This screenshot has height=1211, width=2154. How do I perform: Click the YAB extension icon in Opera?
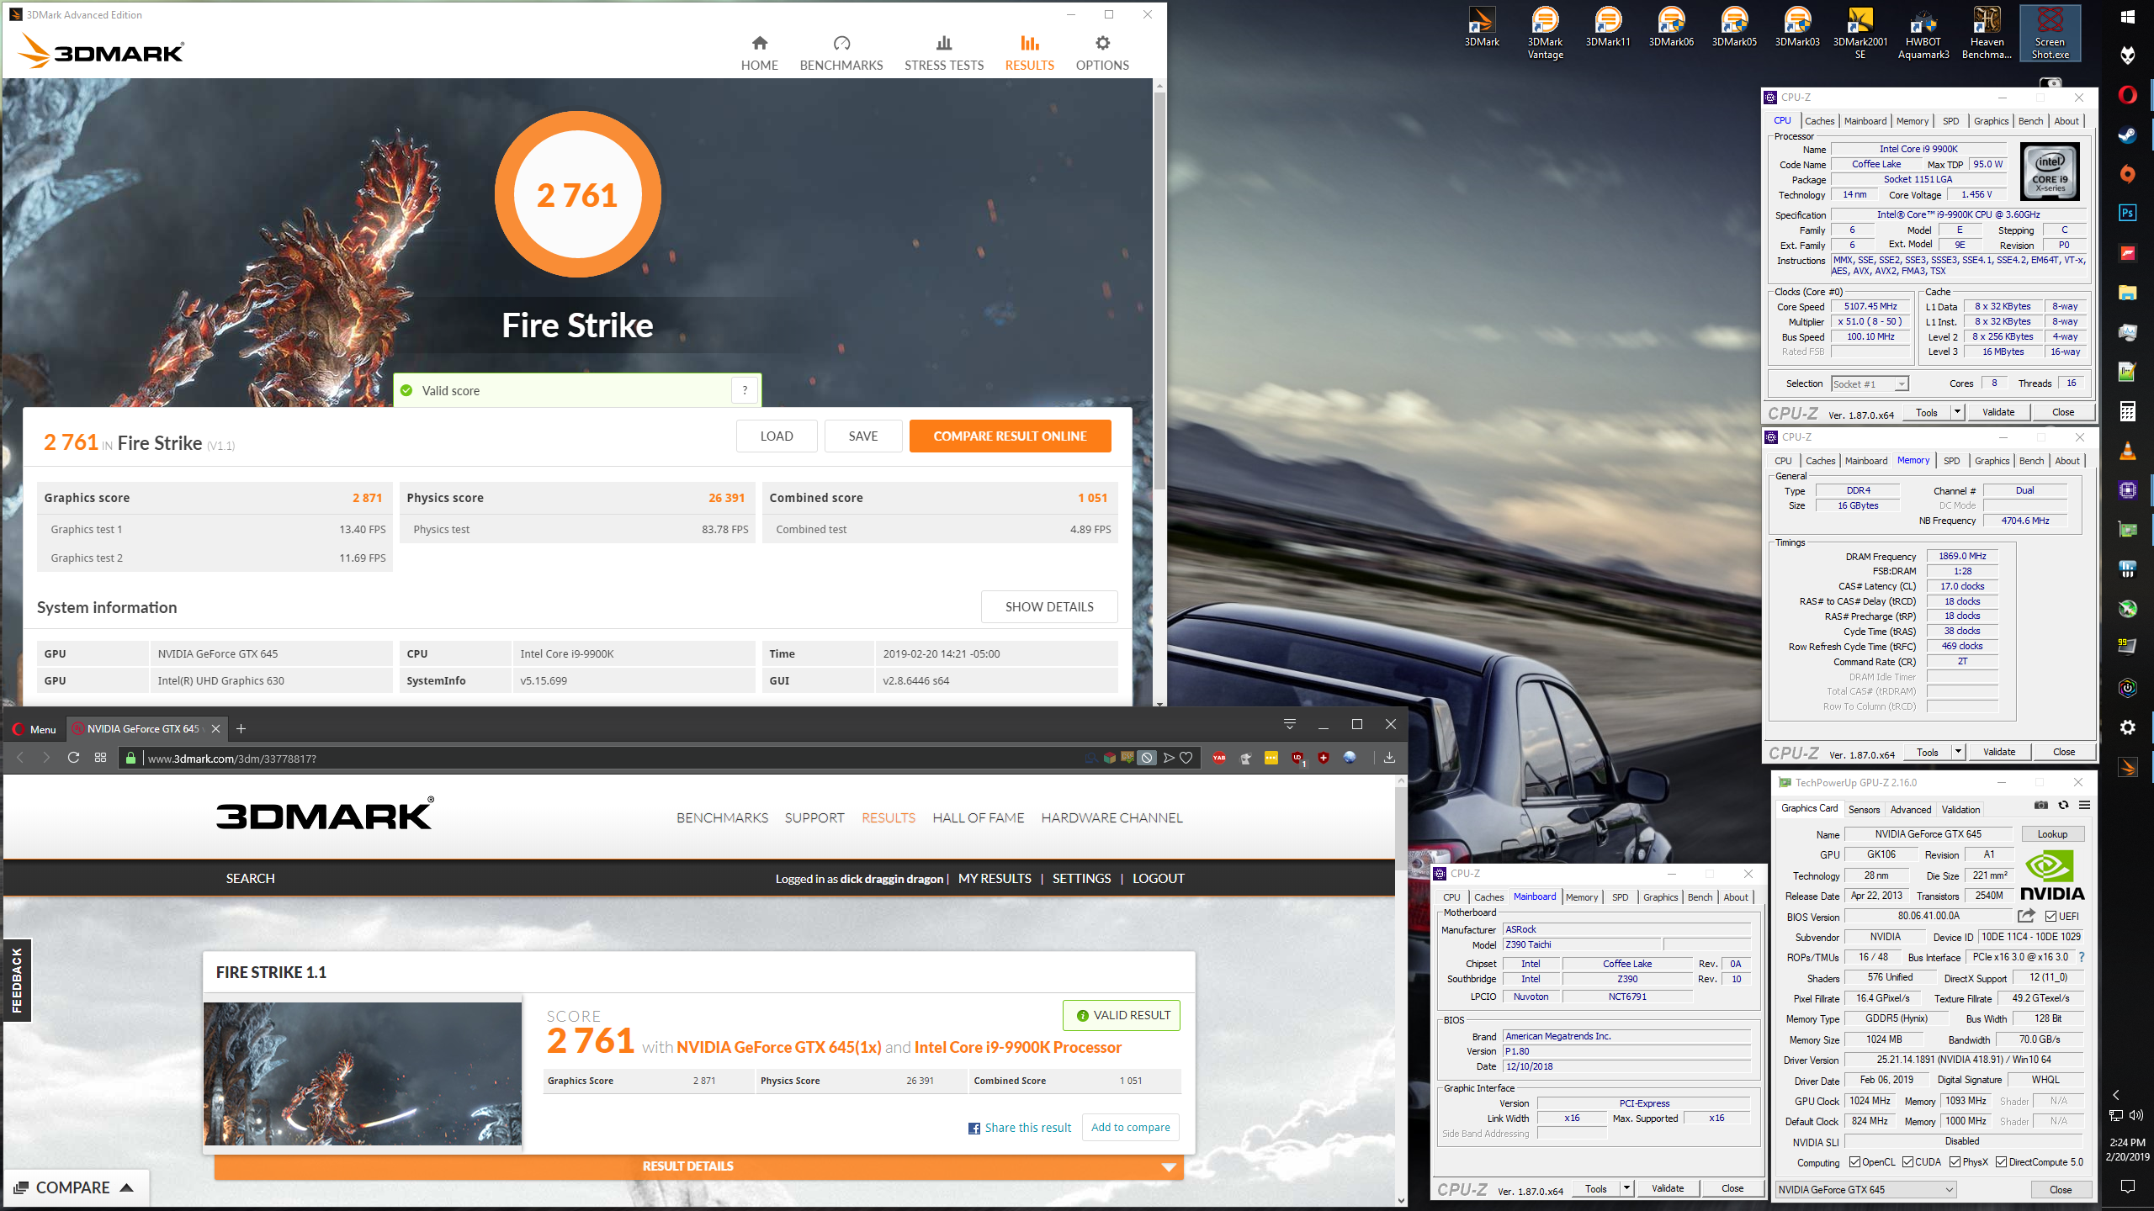coord(1219,758)
